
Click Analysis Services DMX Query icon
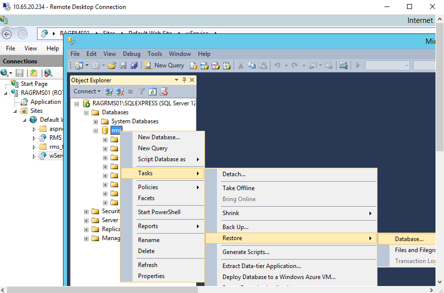215,65
